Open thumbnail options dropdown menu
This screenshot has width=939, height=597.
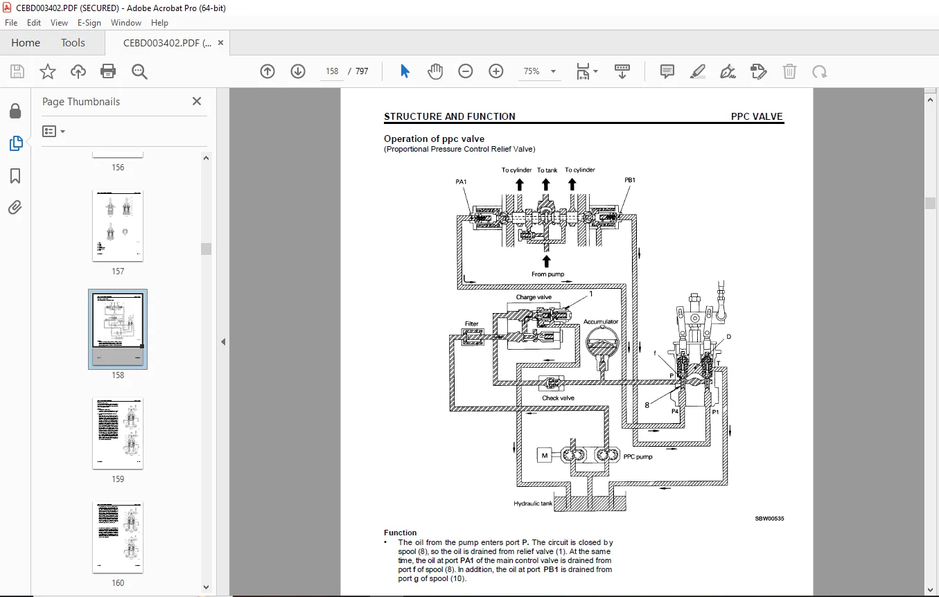pyautogui.click(x=53, y=131)
